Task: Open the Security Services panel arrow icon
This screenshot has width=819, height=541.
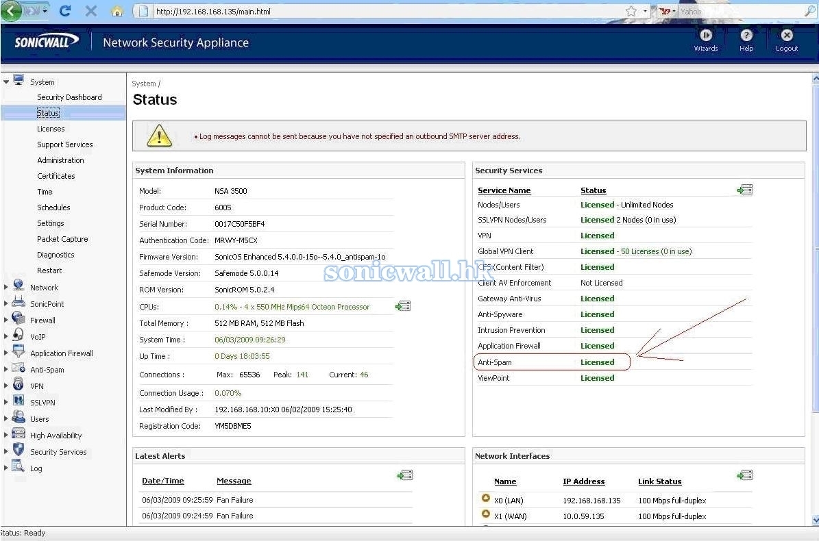Action: 745,190
